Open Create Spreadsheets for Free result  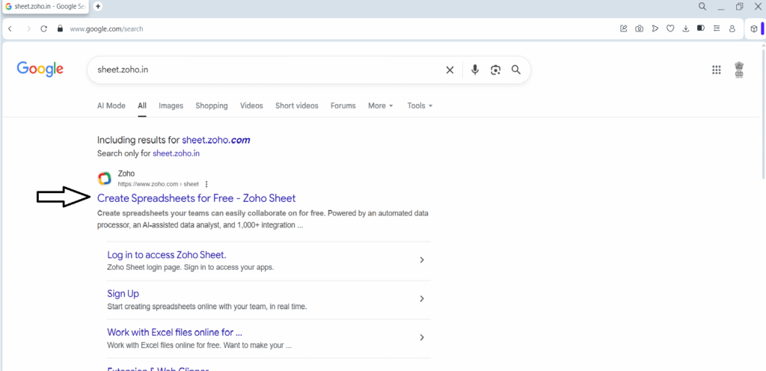(197, 198)
